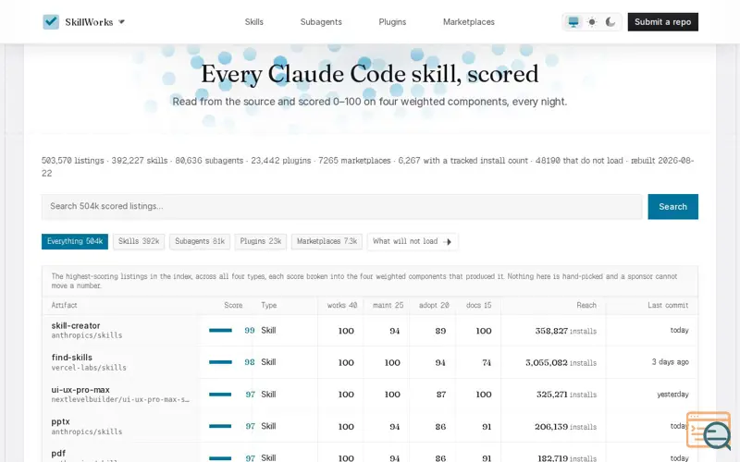Viewport: 740px width, 462px height.
Task: Open the floating terminal search widget
Action: (x=709, y=431)
